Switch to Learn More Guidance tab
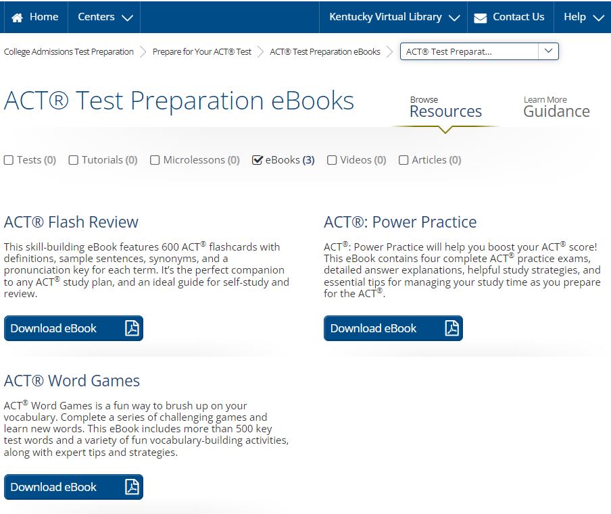The image size is (611, 514). point(556,107)
